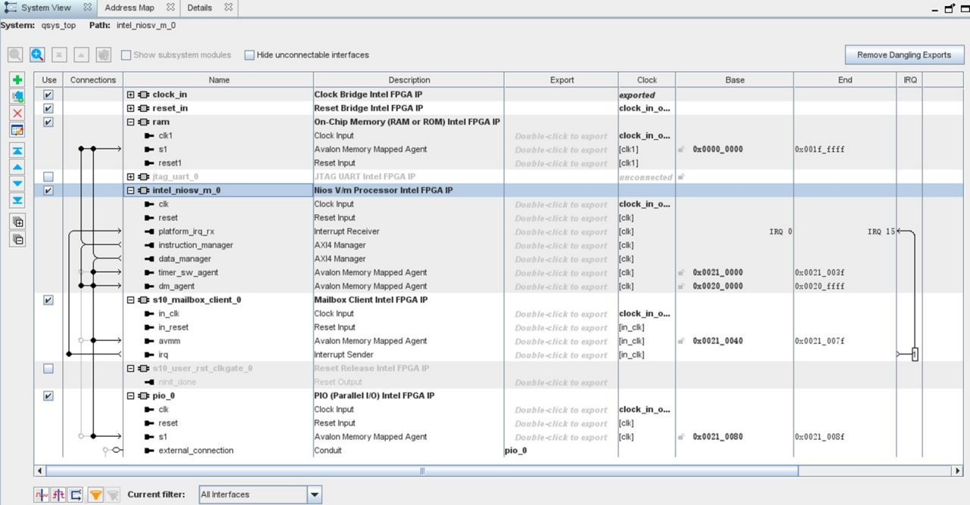Viewport: 970px width, 505px height.
Task: Switch to the Address Map tab
Action: point(130,8)
